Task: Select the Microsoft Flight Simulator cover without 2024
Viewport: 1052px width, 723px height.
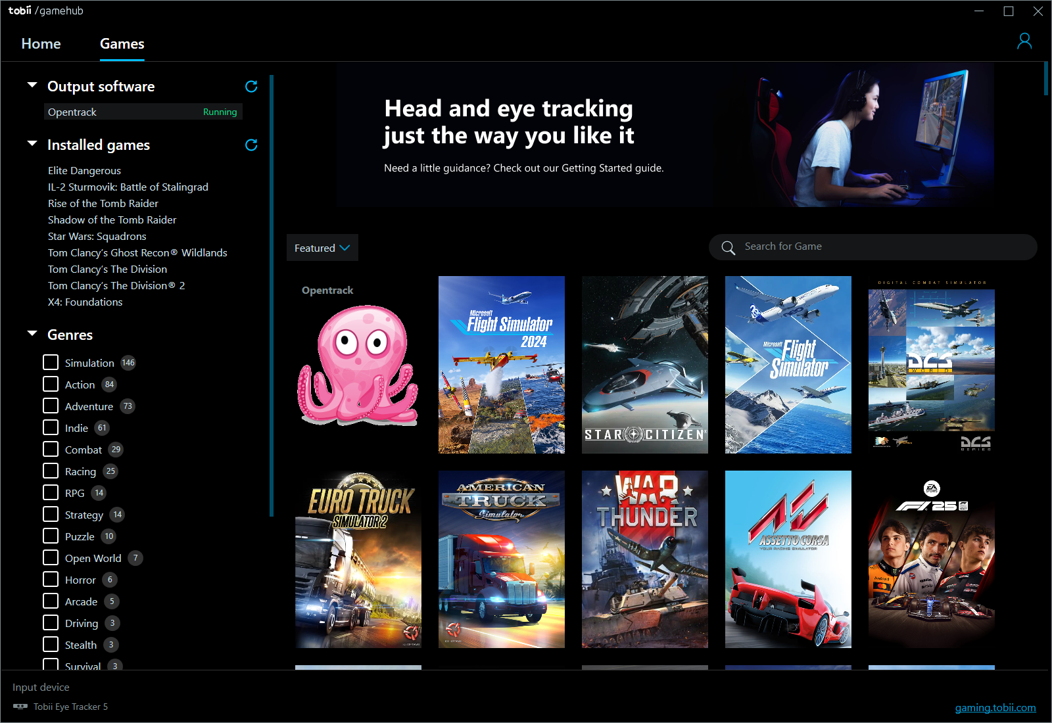Action: coord(788,365)
